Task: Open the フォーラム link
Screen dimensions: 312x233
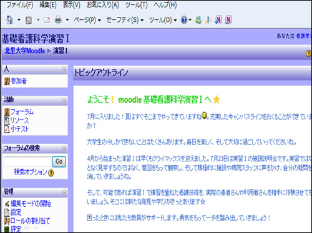Action: click(x=22, y=112)
